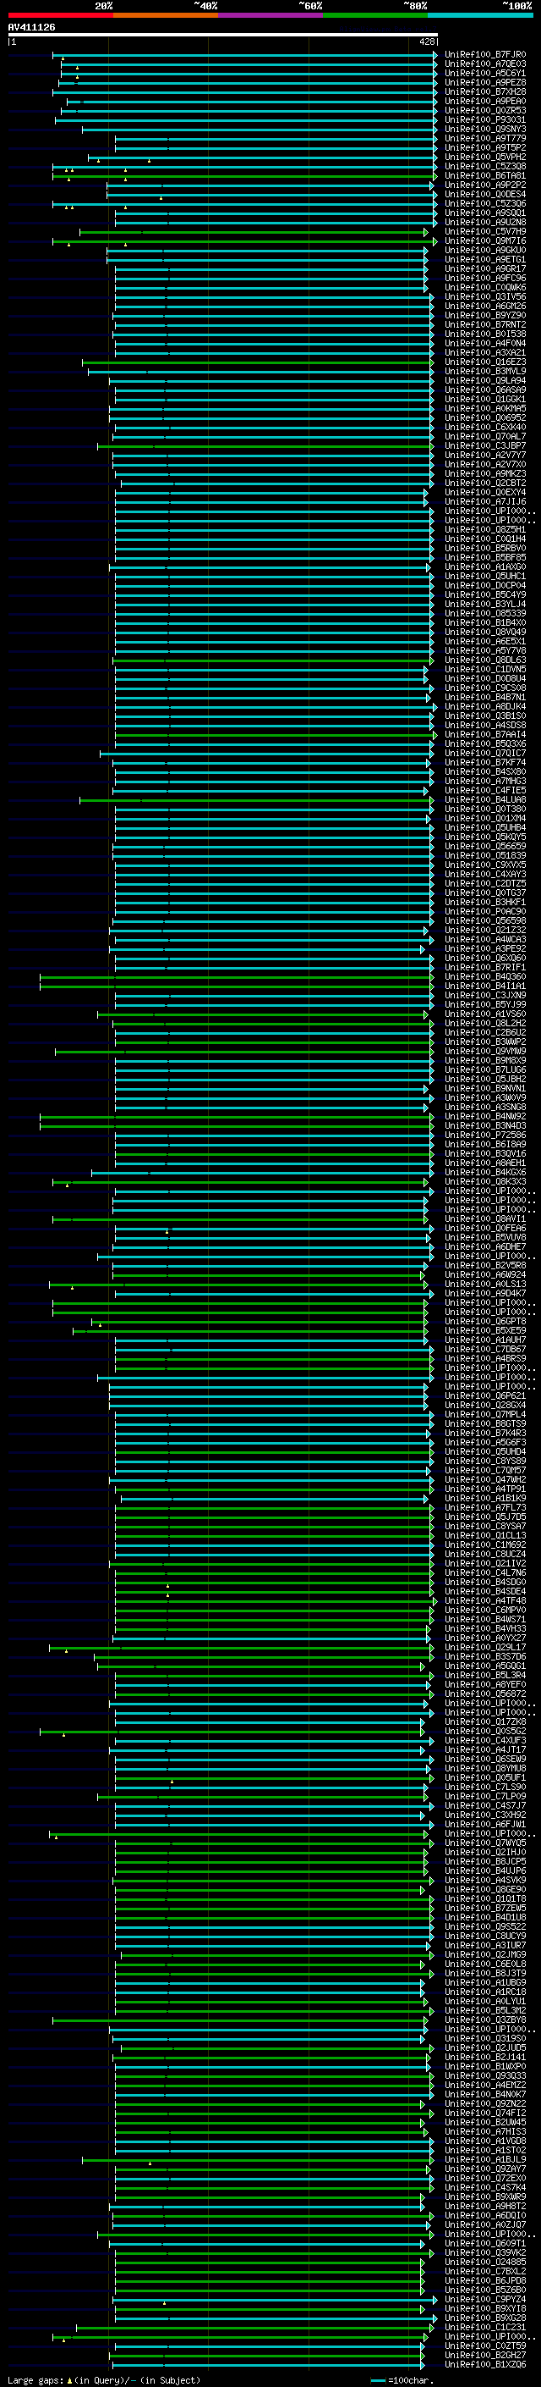Click the red 20% identity legend segment
The height and width of the screenshot is (2387, 541).
(60, 15)
